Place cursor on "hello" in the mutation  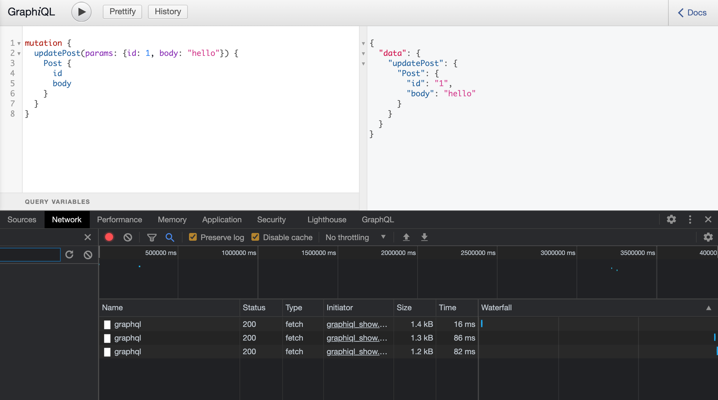(204, 53)
